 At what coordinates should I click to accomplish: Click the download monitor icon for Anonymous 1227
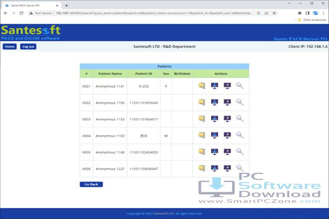[214, 168]
